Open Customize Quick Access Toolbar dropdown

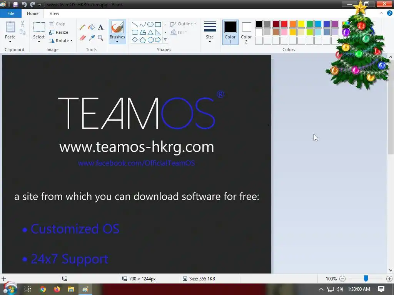tap(40, 5)
